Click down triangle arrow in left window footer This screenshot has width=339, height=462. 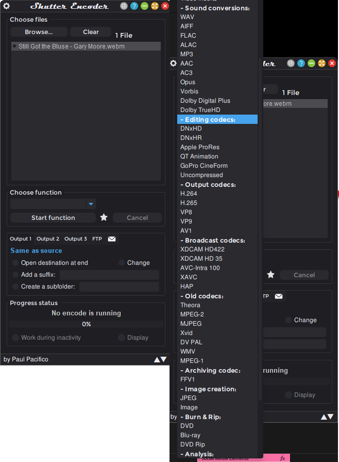pyautogui.click(x=163, y=359)
